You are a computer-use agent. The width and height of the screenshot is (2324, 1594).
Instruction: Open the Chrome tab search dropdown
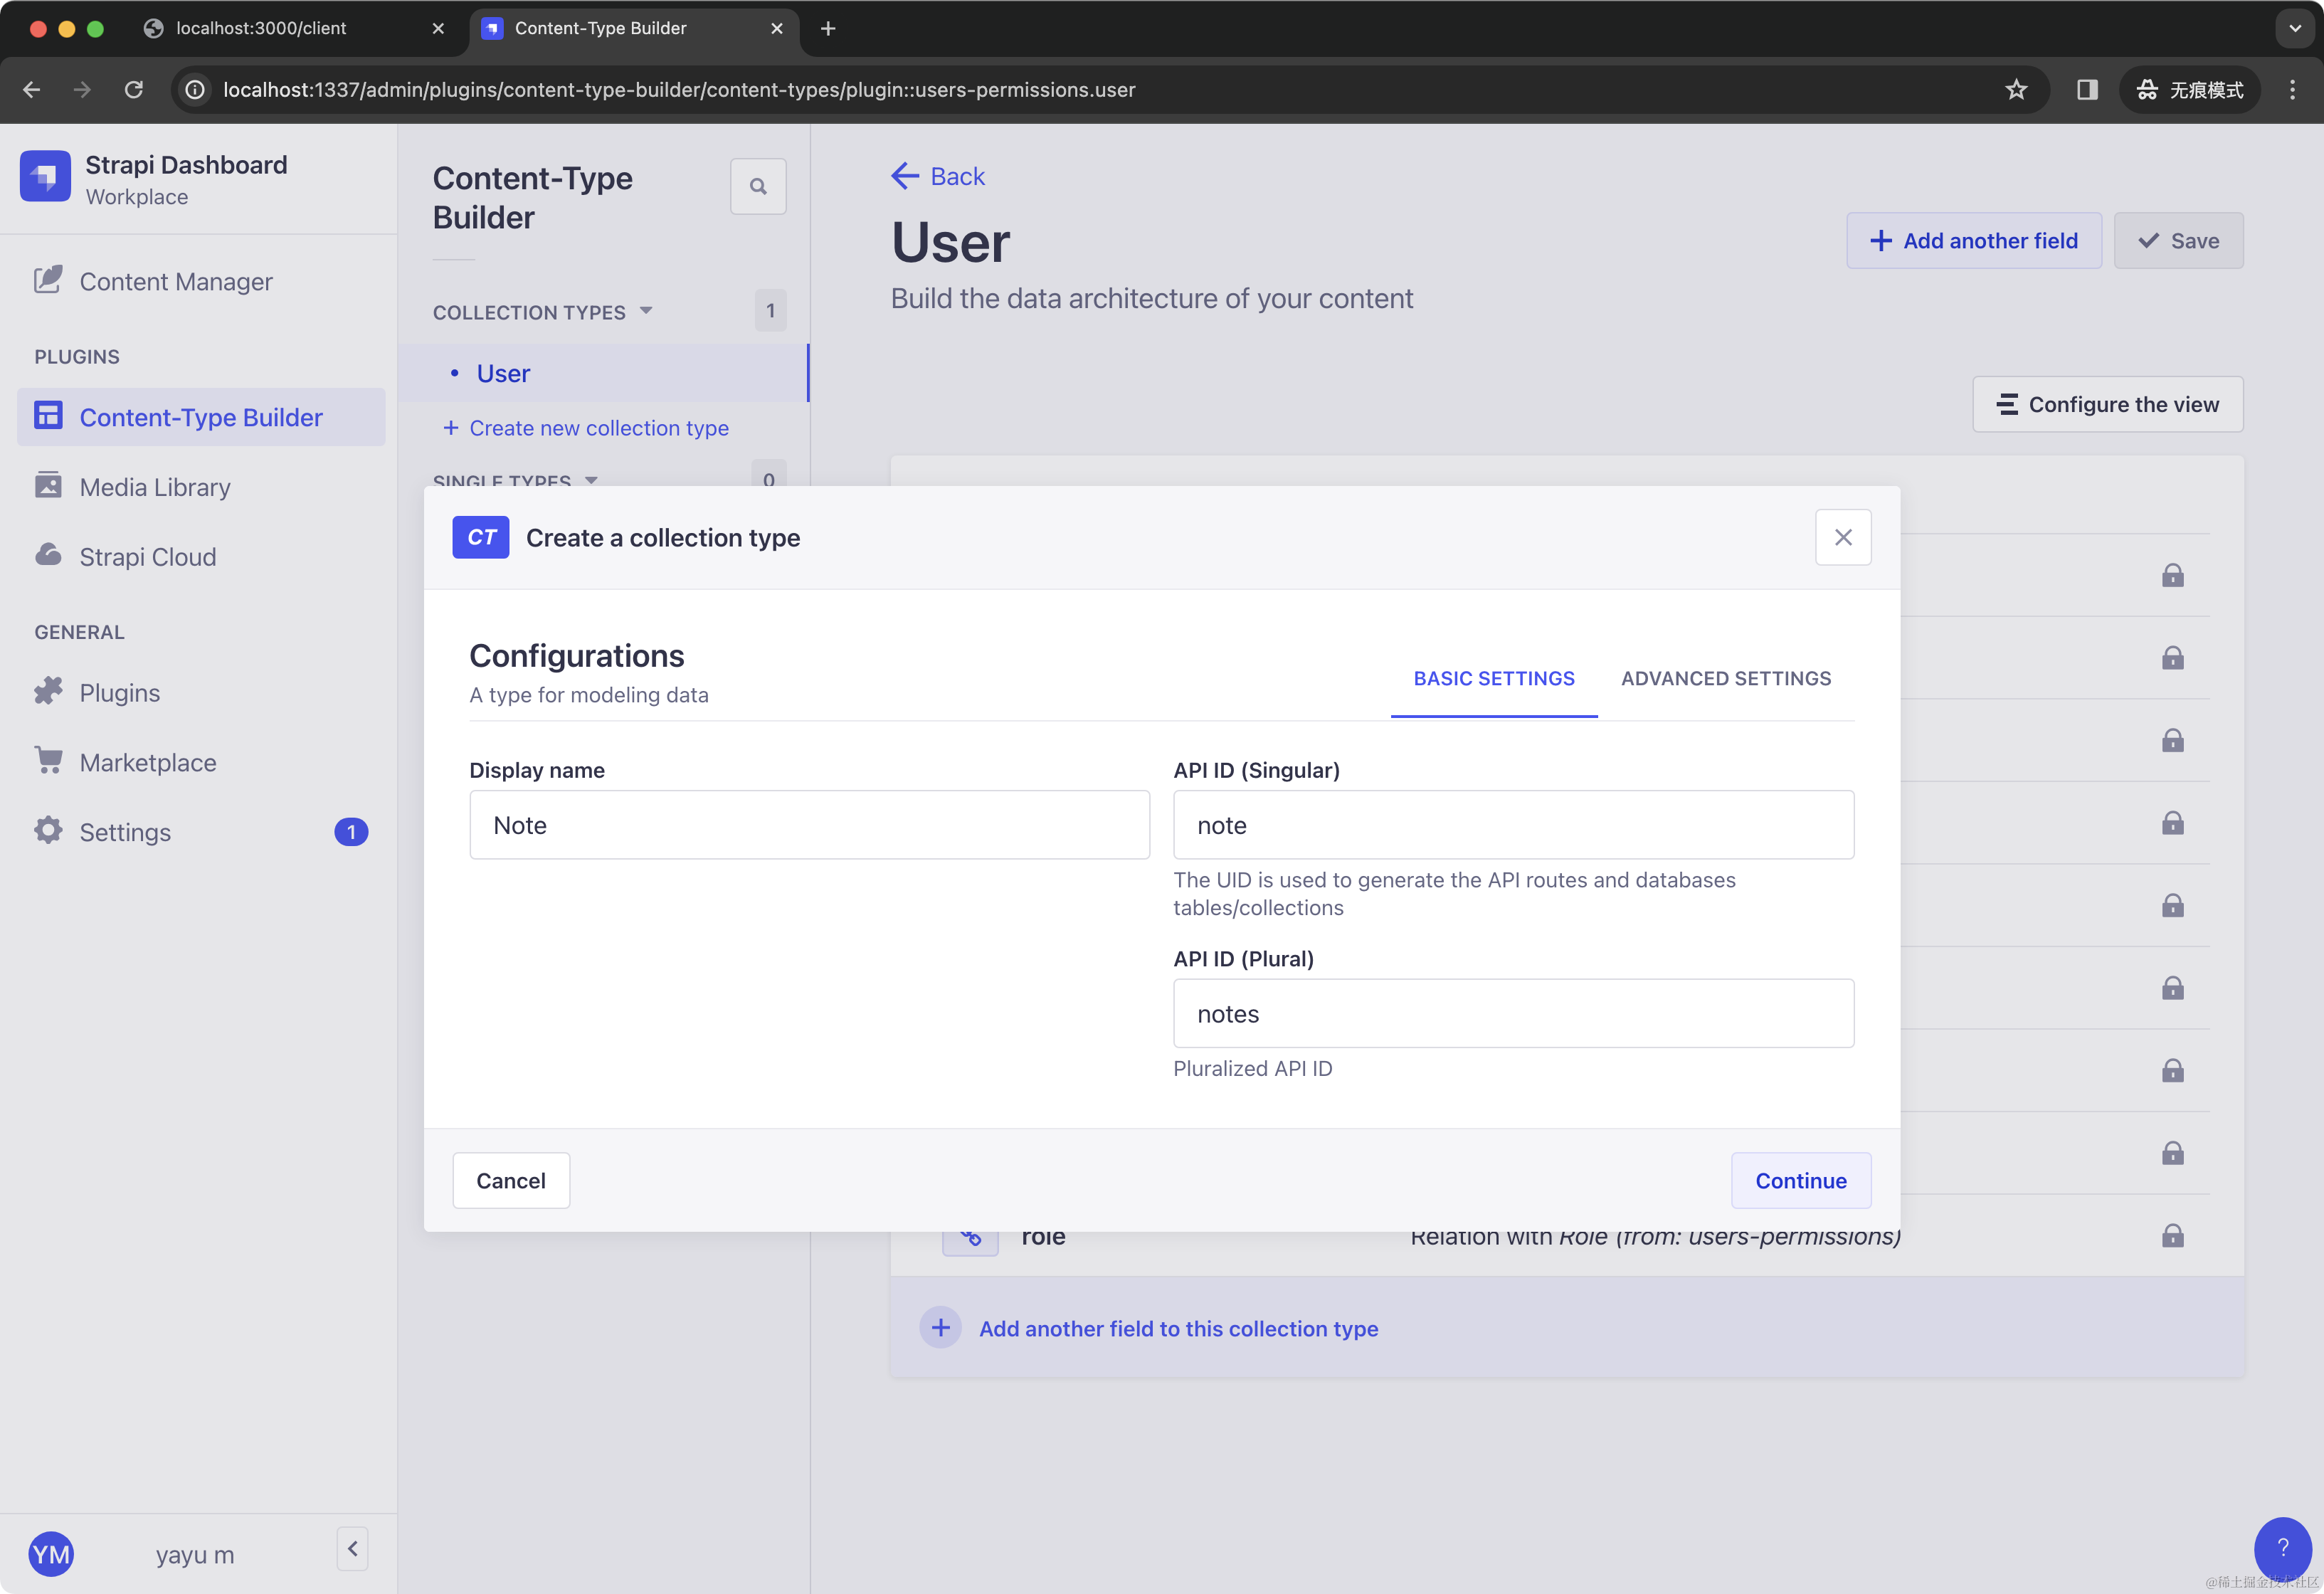pos(2295,29)
